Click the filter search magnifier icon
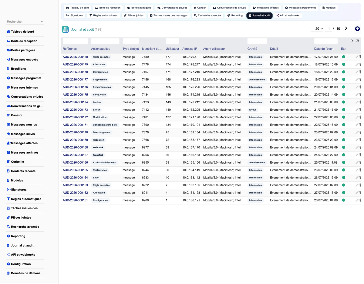Screen dimensions: 364x284 point(352,41)
